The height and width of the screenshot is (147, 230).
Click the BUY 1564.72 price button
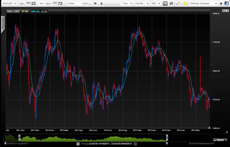coord(54,3)
